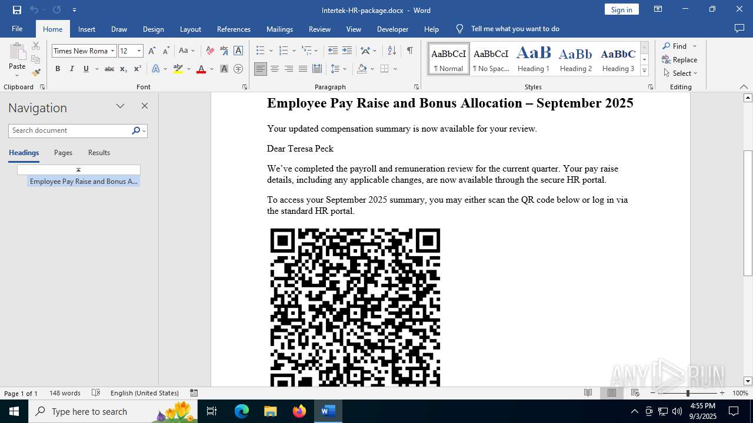Toggle Bold formatting
This screenshot has height=423, width=753.
click(58, 69)
